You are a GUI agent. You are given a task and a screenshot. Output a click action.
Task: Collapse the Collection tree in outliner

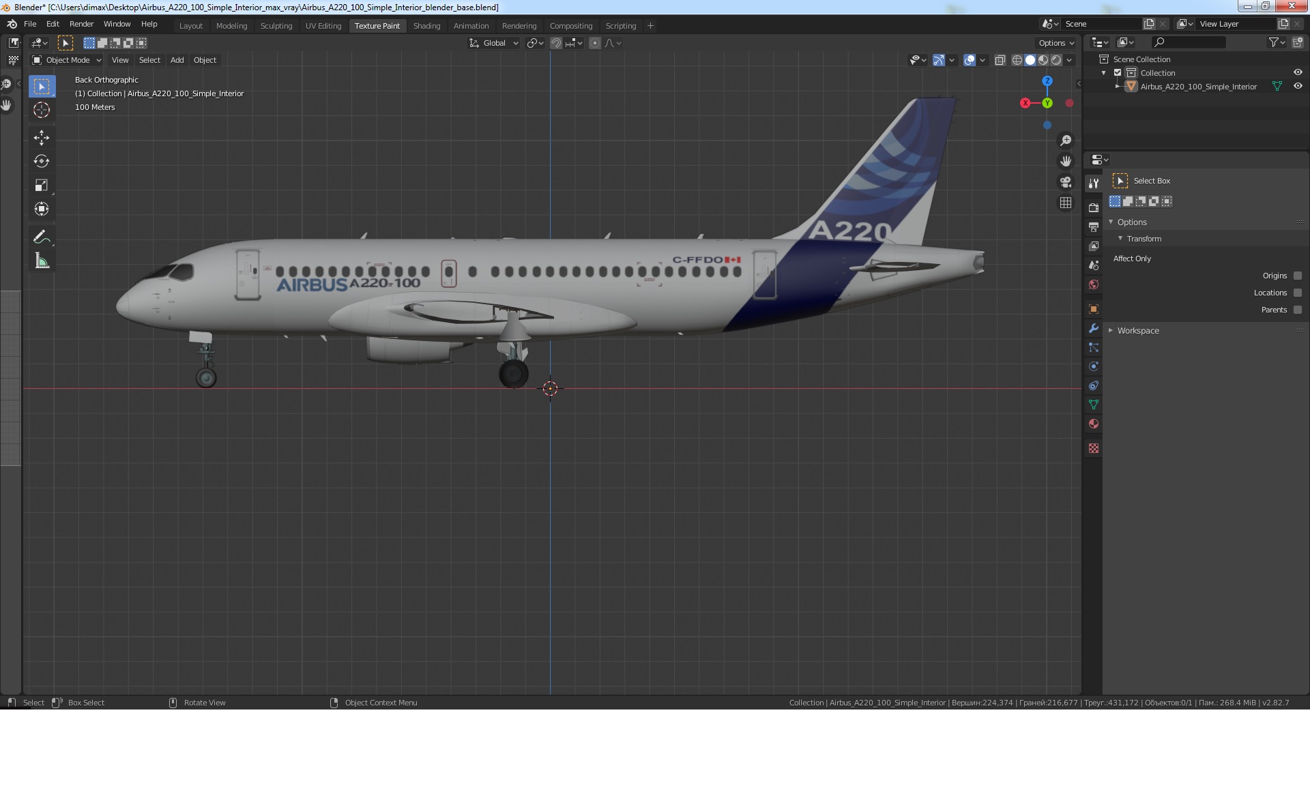click(x=1104, y=73)
